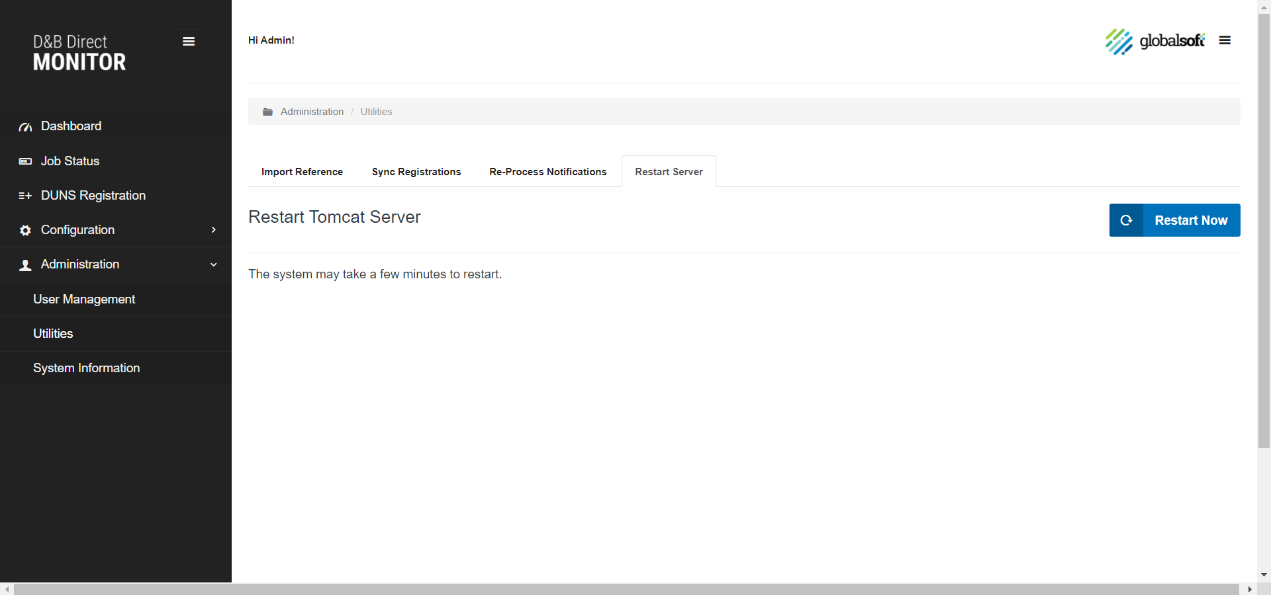
Task: Collapse the Administration submenu chevron
Action: pos(213,264)
